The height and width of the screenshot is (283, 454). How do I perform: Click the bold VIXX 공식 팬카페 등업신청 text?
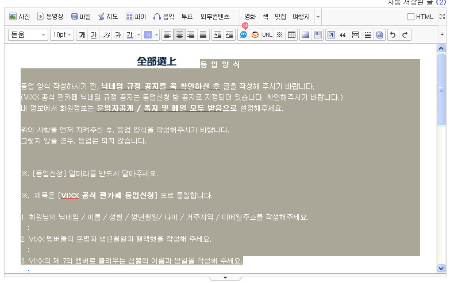[x=107, y=195]
